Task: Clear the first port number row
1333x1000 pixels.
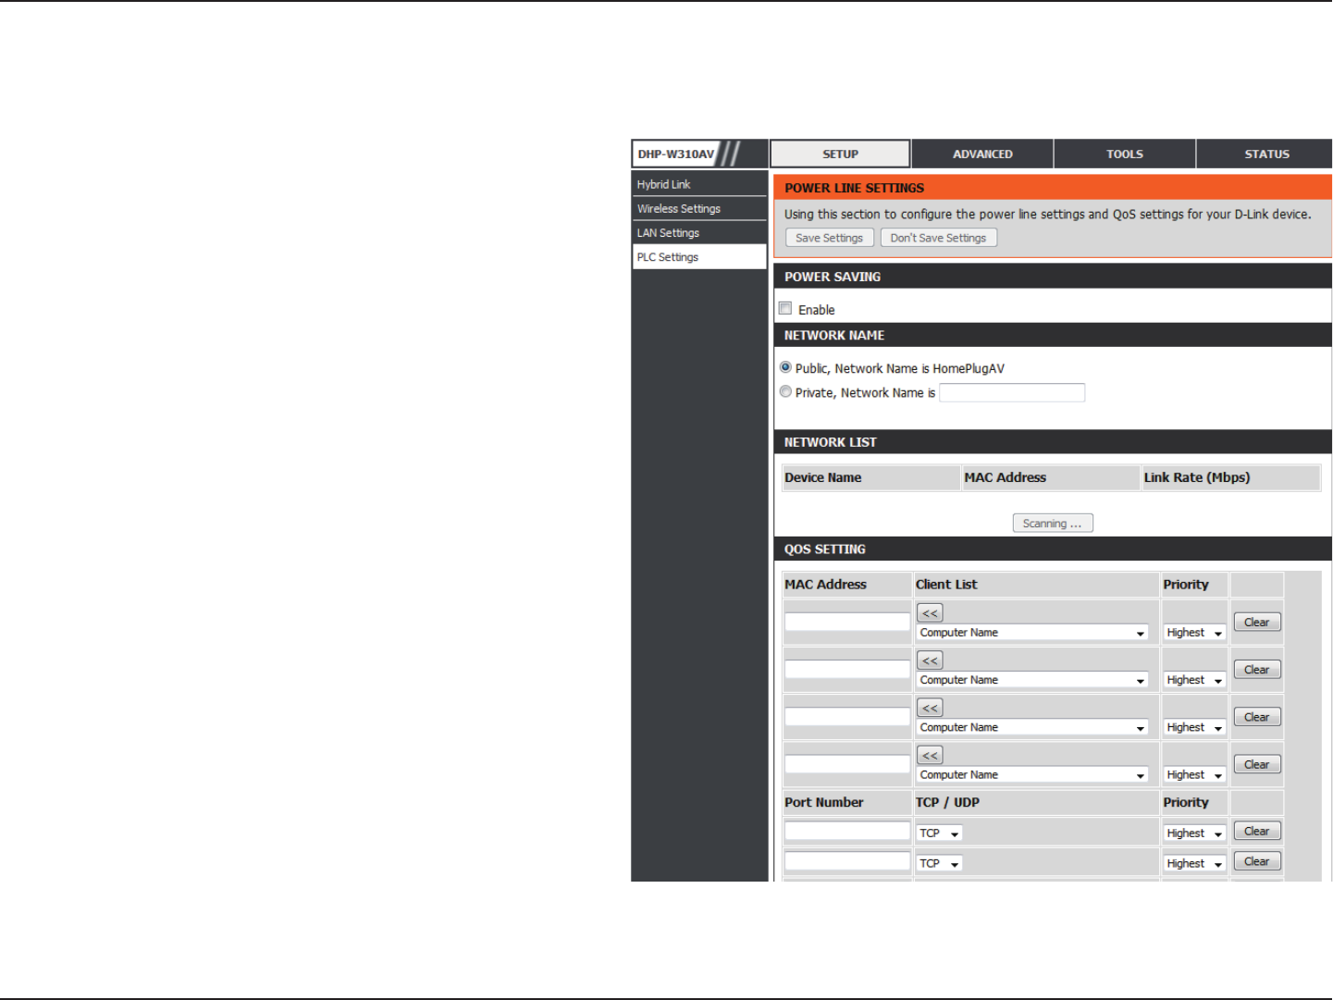Action: 1256,831
